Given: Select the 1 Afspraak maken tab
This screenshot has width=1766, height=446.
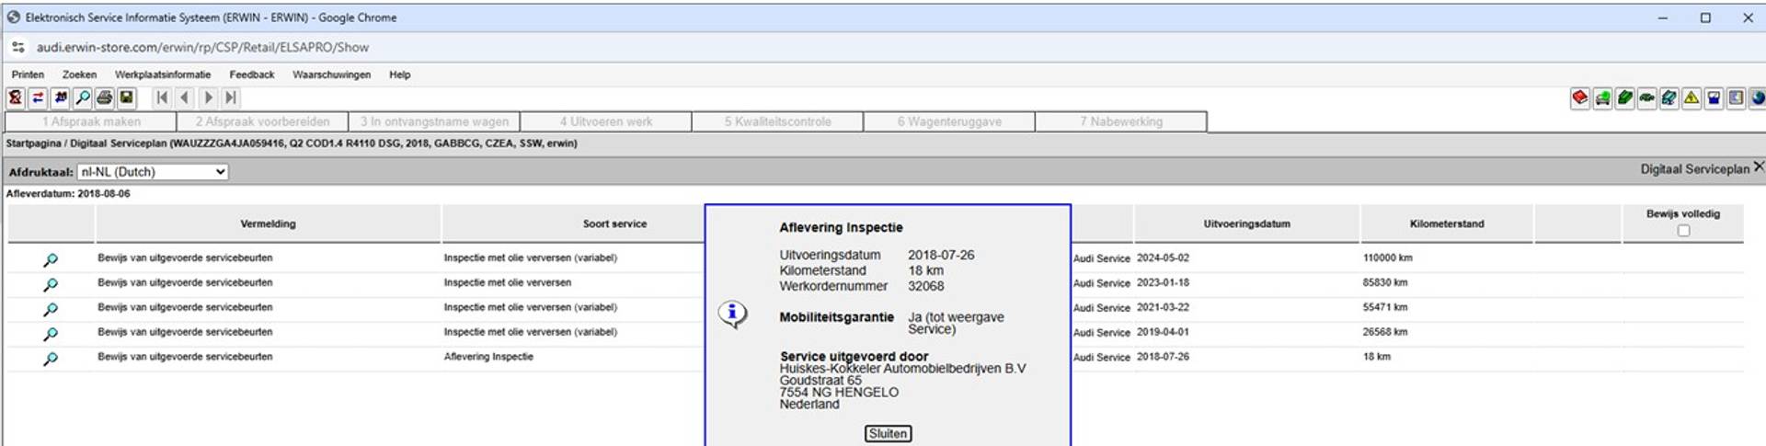Looking at the screenshot, I should point(91,121).
